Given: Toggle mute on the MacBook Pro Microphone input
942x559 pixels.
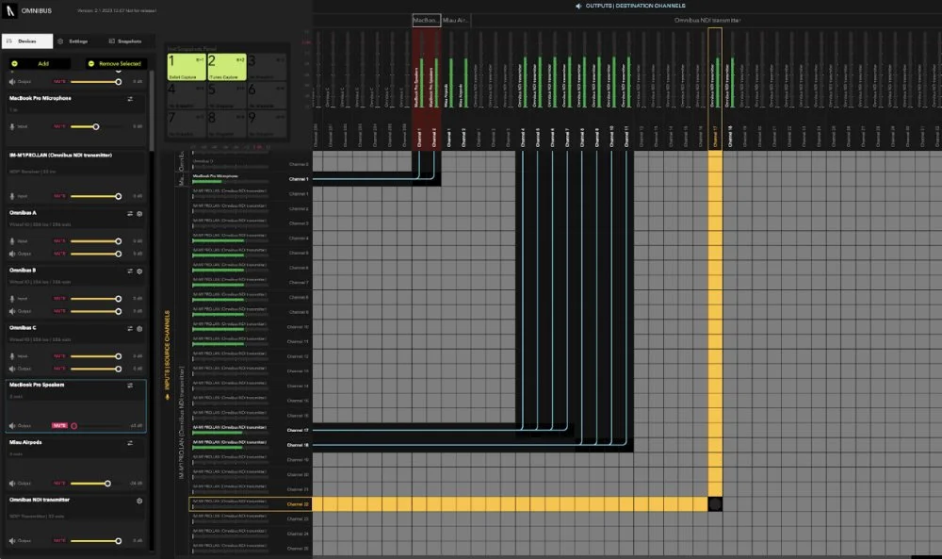Looking at the screenshot, I should (59, 124).
